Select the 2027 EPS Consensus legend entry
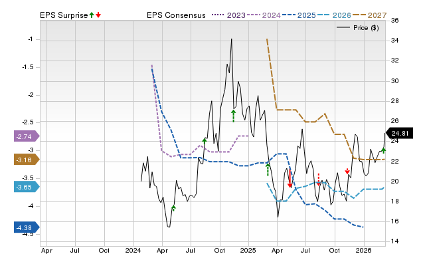The width and height of the screenshot is (425, 254). (x=369, y=15)
